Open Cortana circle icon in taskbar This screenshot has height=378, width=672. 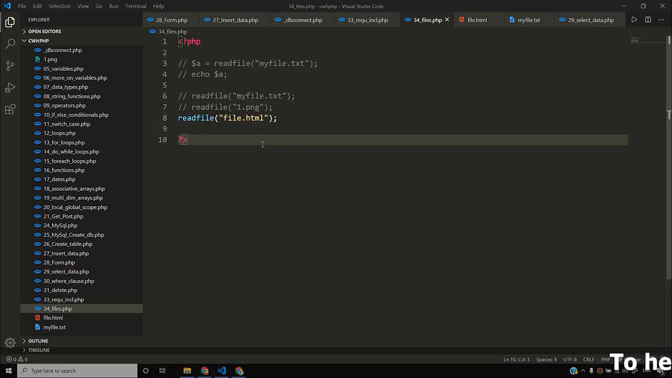(146, 371)
